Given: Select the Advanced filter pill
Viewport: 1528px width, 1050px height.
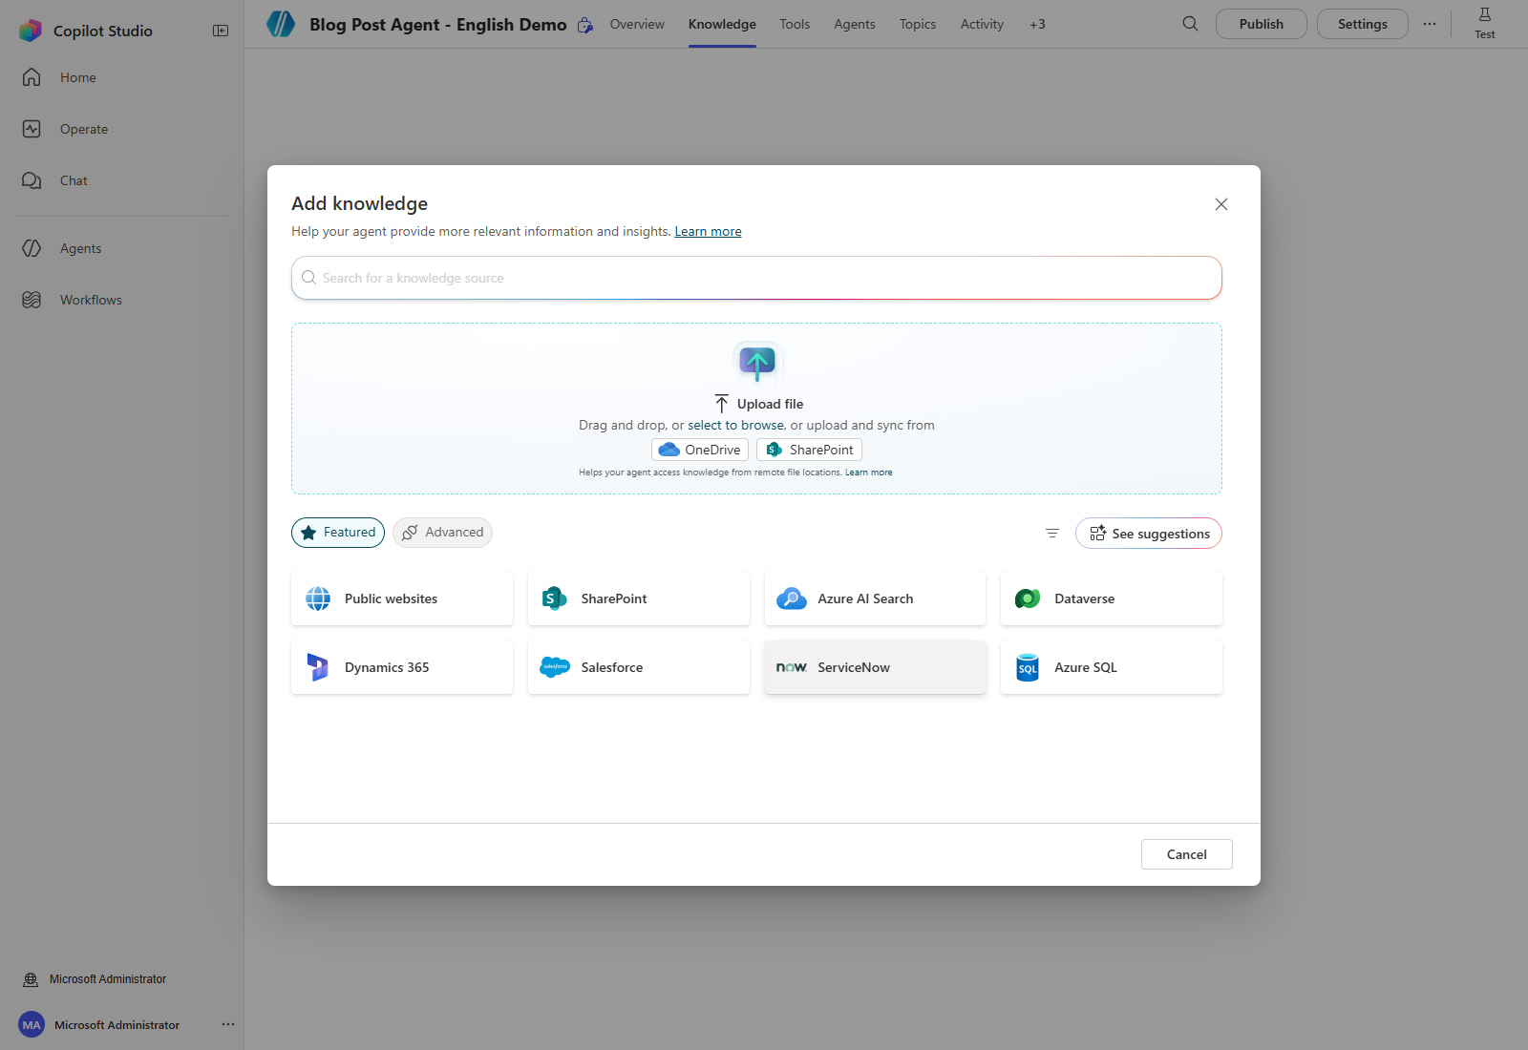Looking at the screenshot, I should tap(442, 533).
